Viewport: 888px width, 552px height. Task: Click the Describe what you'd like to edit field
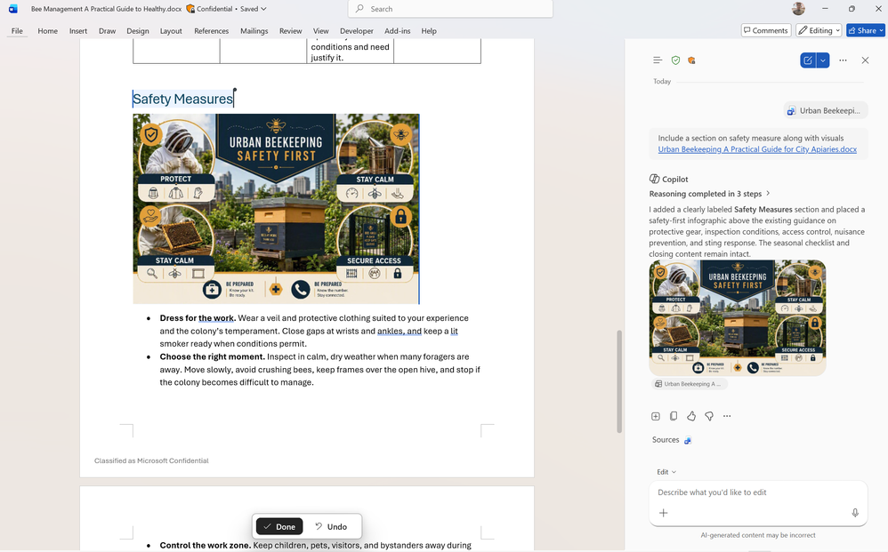[x=758, y=492]
